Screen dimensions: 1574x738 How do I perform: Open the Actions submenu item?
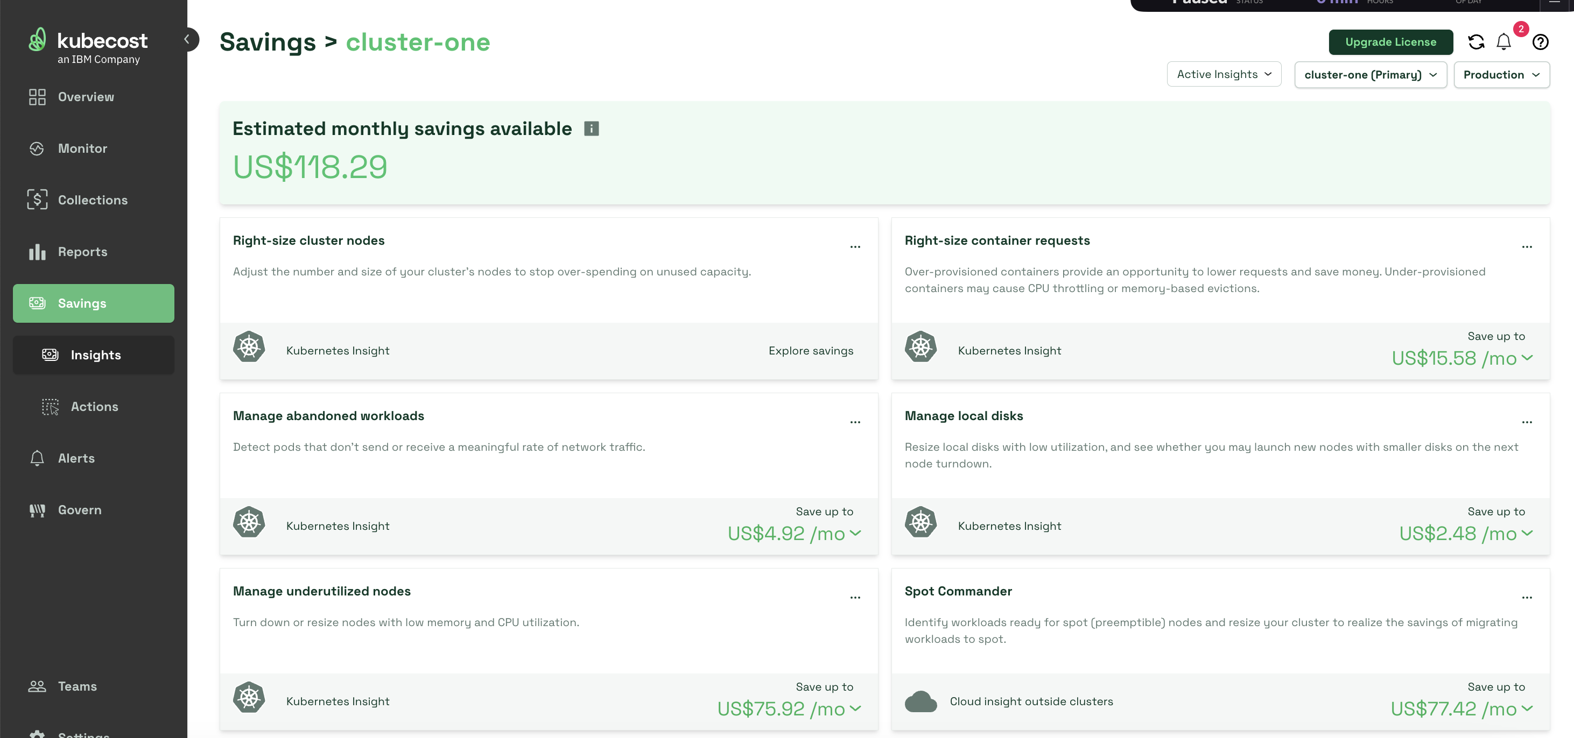point(94,407)
